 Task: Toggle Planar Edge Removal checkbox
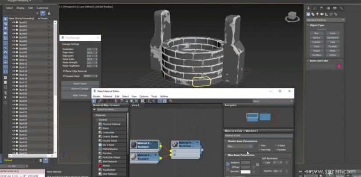pyautogui.click(x=64, y=71)
